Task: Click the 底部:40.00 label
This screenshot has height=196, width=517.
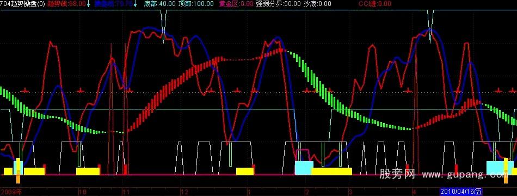Action: pos(160,4)
